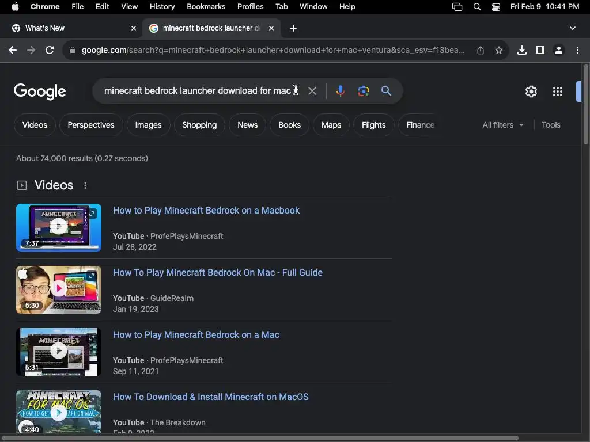This screenshot has width=590, height=442.
Task: Select the Videos filter chip
Action: coord(35,125)
